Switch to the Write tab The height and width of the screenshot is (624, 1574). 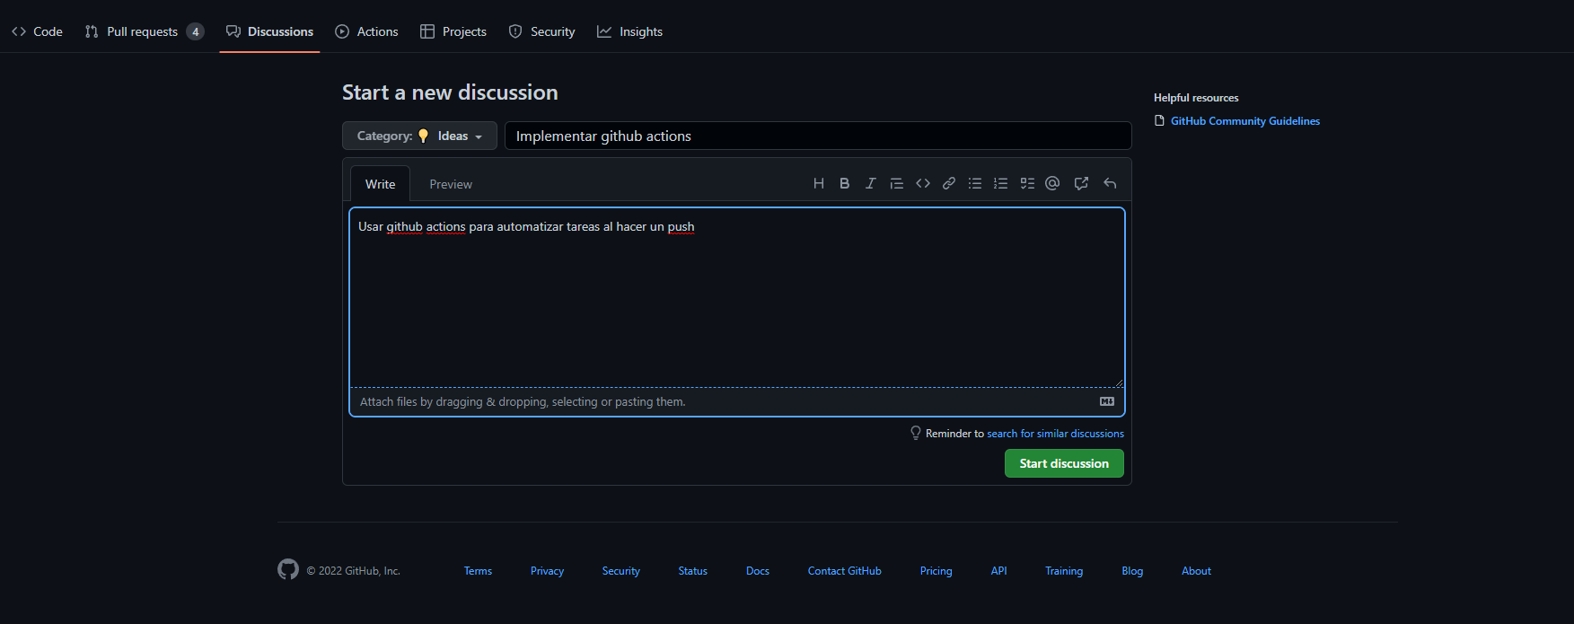point(380,184)
